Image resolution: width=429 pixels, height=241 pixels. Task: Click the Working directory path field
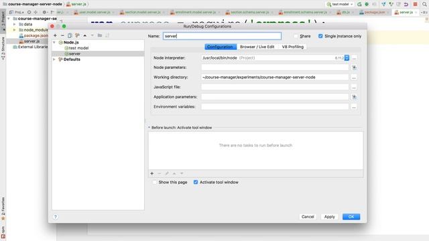(275, 78)
